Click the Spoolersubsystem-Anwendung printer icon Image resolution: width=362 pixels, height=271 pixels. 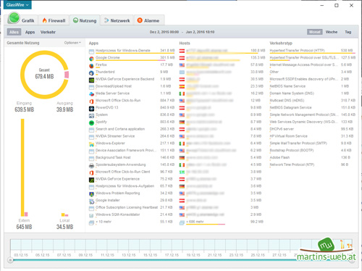pos(91,166)
